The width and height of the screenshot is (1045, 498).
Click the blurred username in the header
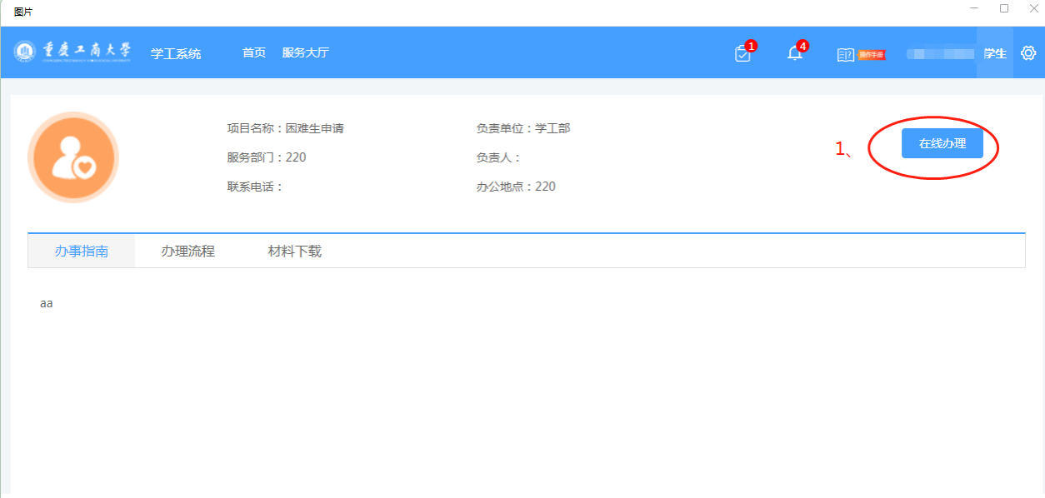point(940,54)
